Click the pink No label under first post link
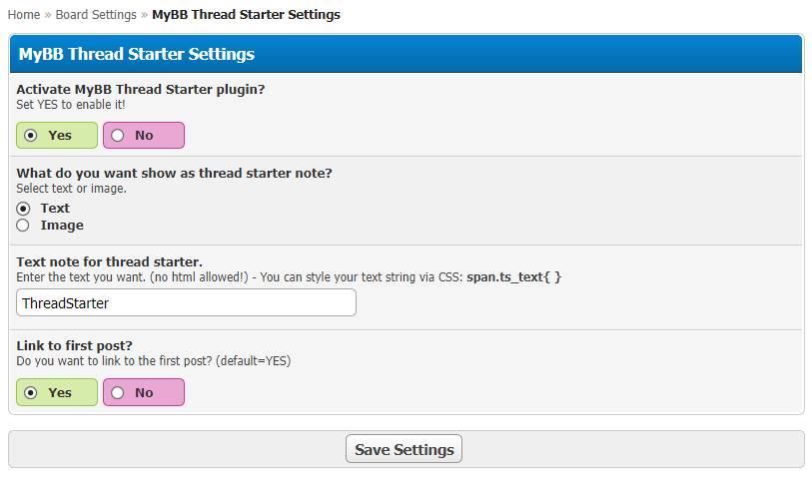Image resolution: width=812 pixels, height=486 pixels. (x=144, y=393)
